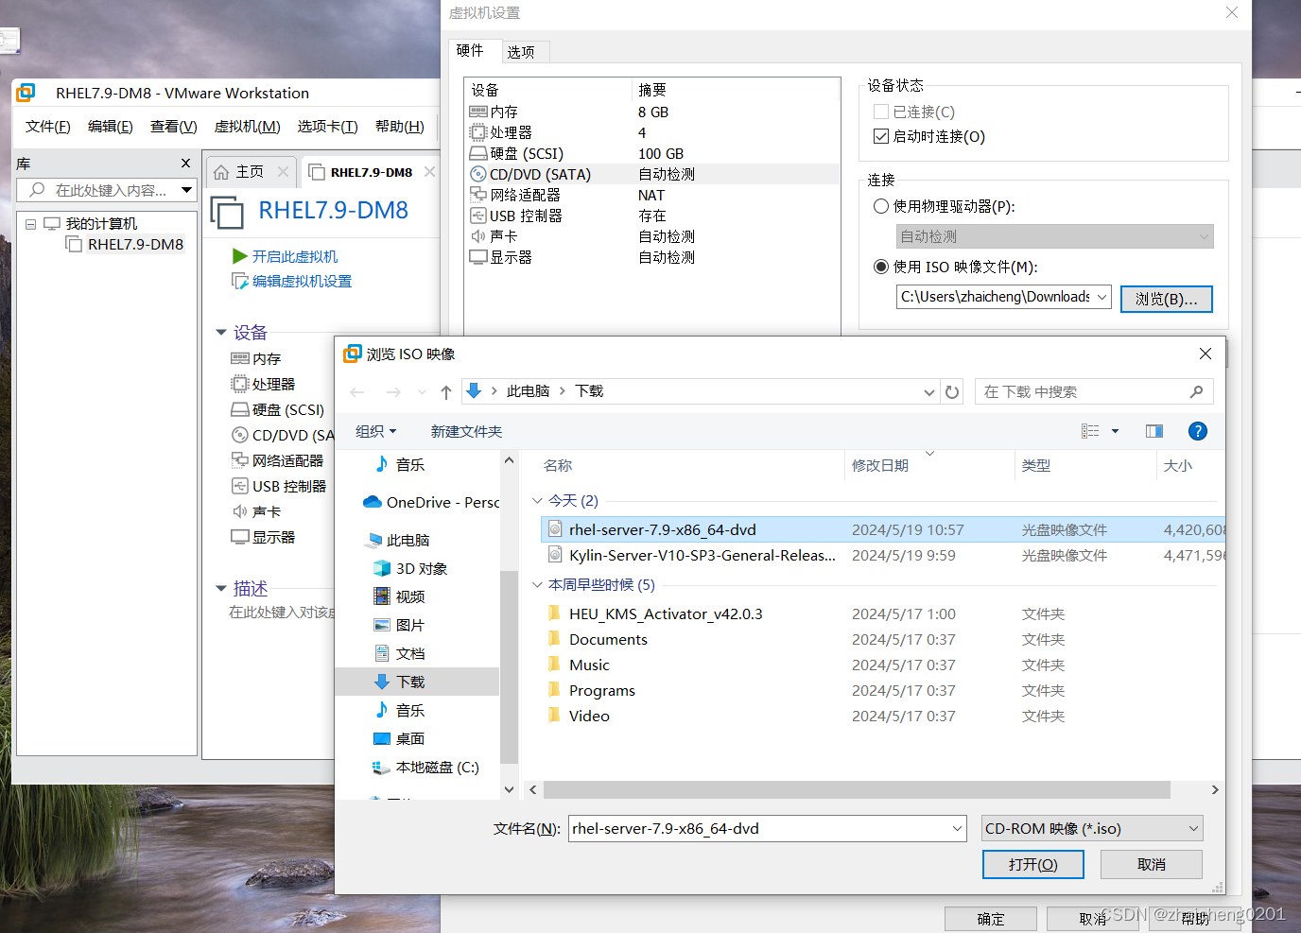Open the library search dropdown arrow
The width and height of the screenshot is (1301, 933).
(x=187, y=190)
